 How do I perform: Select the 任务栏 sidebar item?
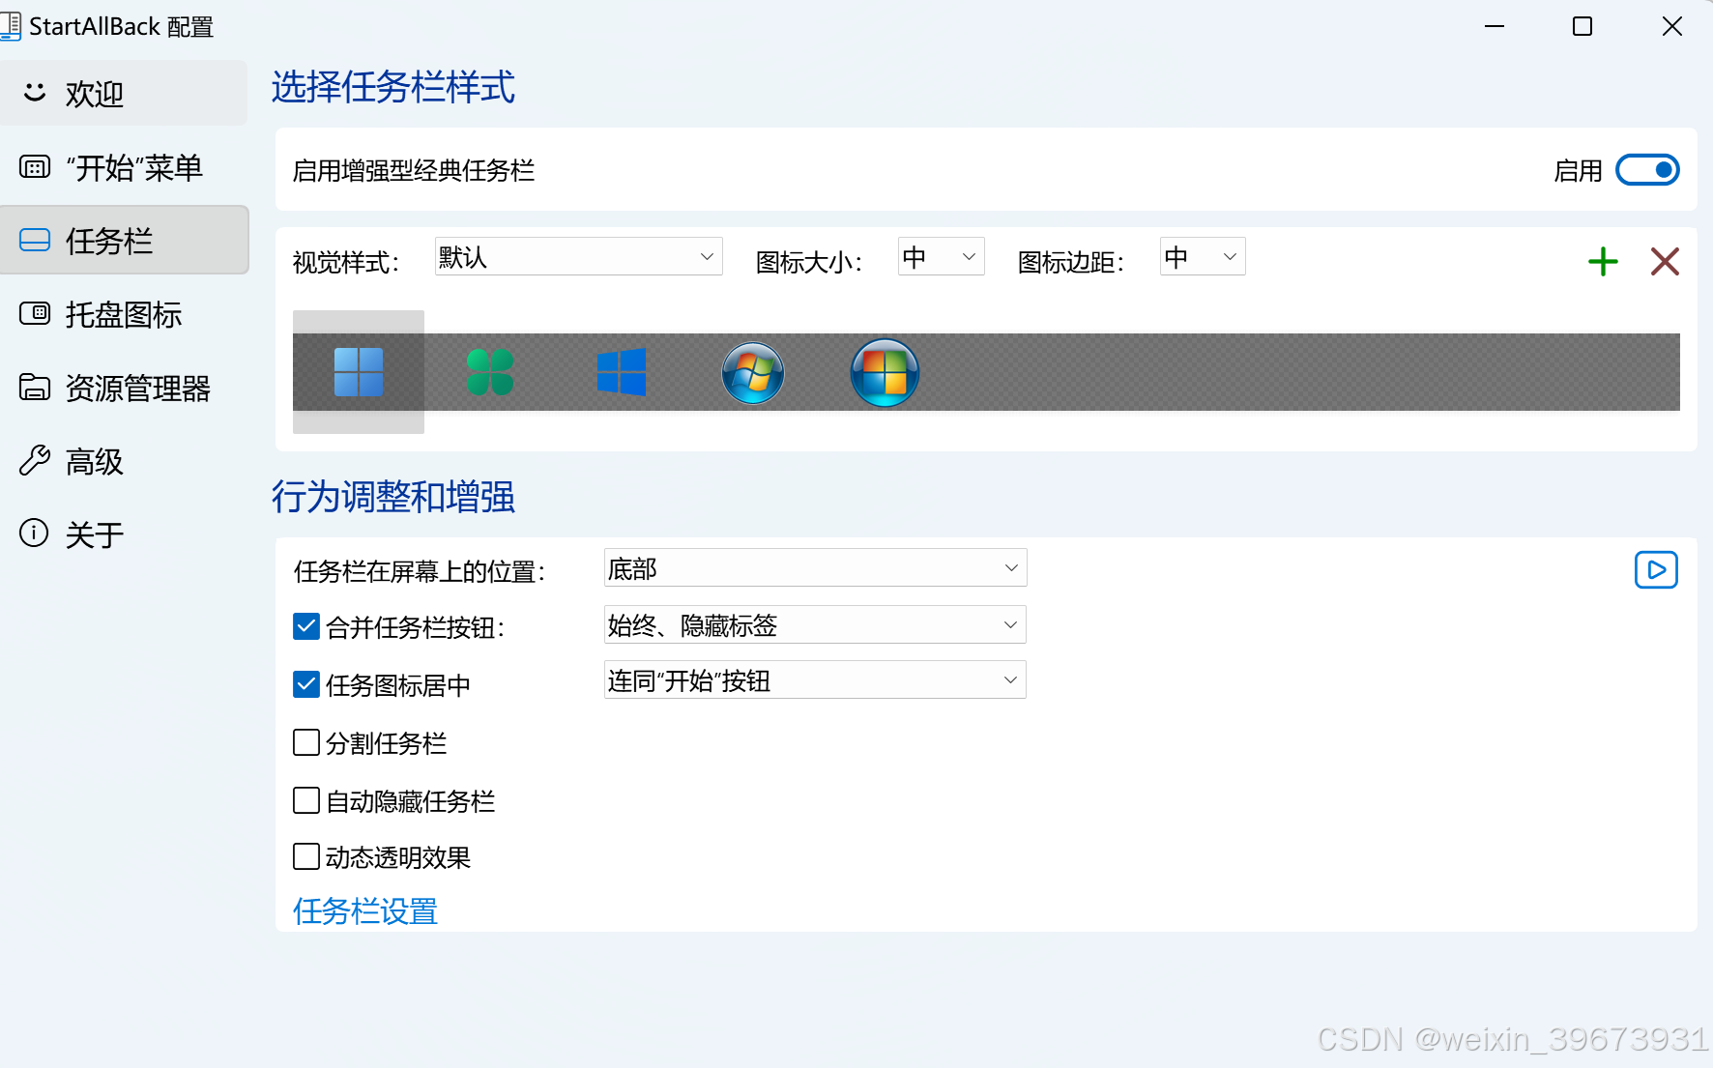(x=124, y=240)
